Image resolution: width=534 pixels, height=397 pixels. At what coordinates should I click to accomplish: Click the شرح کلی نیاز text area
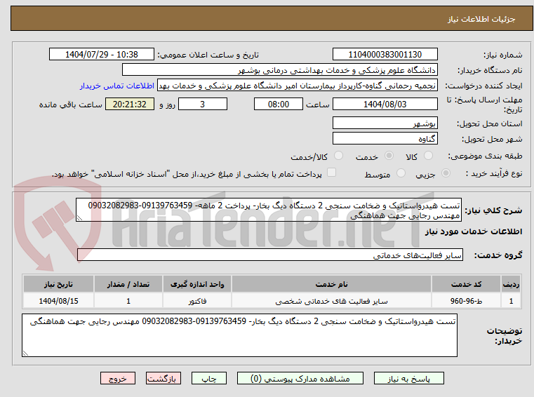(x=268, y=210)
